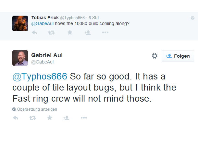Follow icon under Gabriel Aul's tweet
The width and height of the screenshot is (198, 141).
coord(66,118)
